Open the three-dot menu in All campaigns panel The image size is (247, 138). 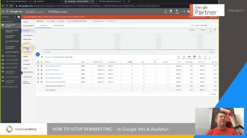tap(15, 17)
